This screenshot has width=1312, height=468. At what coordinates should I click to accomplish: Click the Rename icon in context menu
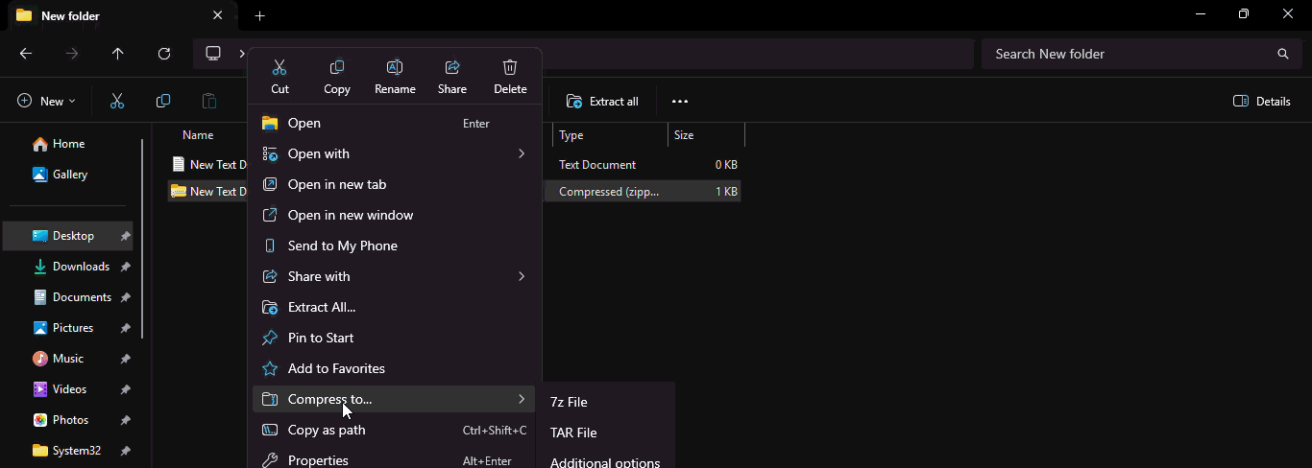coord(395,67)
